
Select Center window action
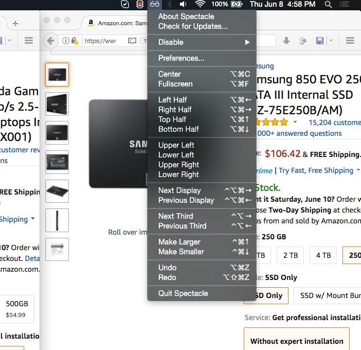[202, 74]
